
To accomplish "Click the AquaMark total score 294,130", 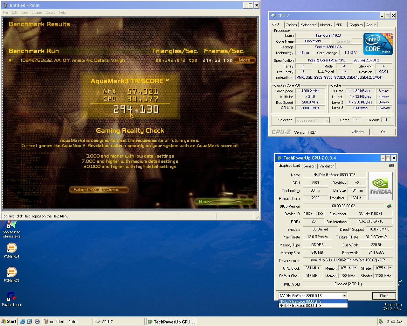I will click(x=136, y=110).
